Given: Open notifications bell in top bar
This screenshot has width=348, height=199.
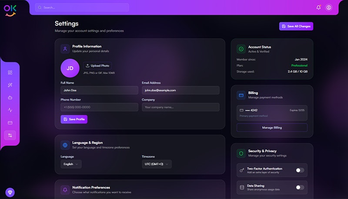Looking at the screenshot, I should [318, 7].
